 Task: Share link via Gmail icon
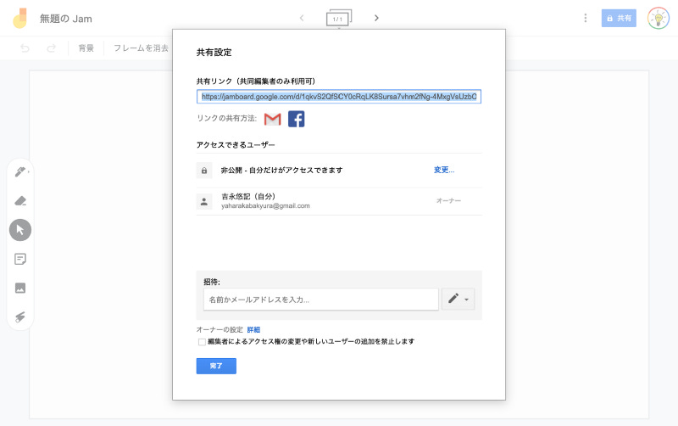pyautogui.click(x=272, y=119)
